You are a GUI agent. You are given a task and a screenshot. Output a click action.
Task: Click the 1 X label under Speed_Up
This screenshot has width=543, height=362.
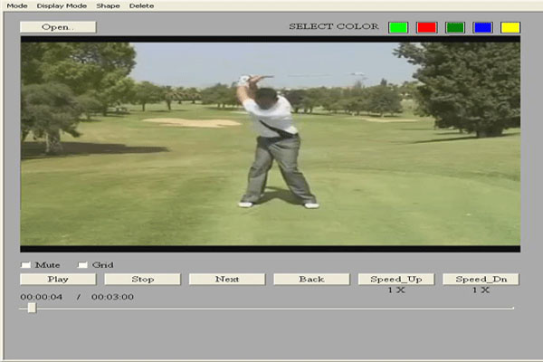[396, 290]
